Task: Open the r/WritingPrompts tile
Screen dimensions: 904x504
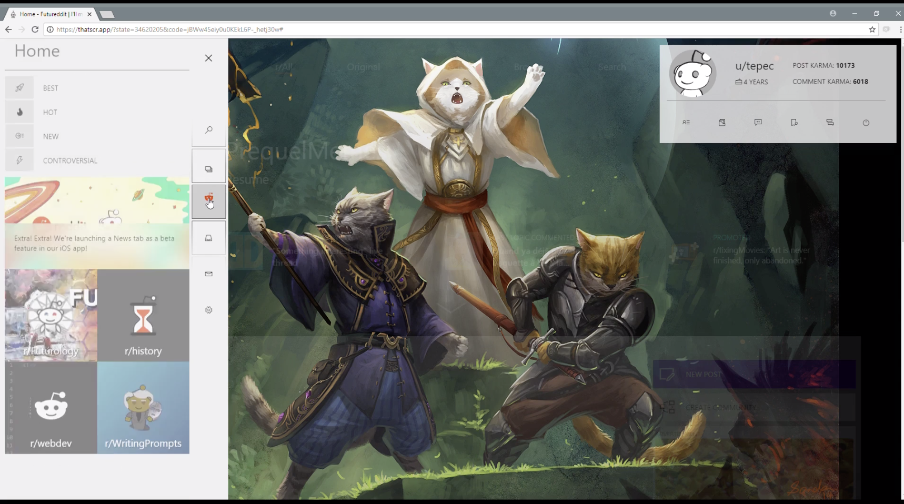Action: tap(143, 408)
